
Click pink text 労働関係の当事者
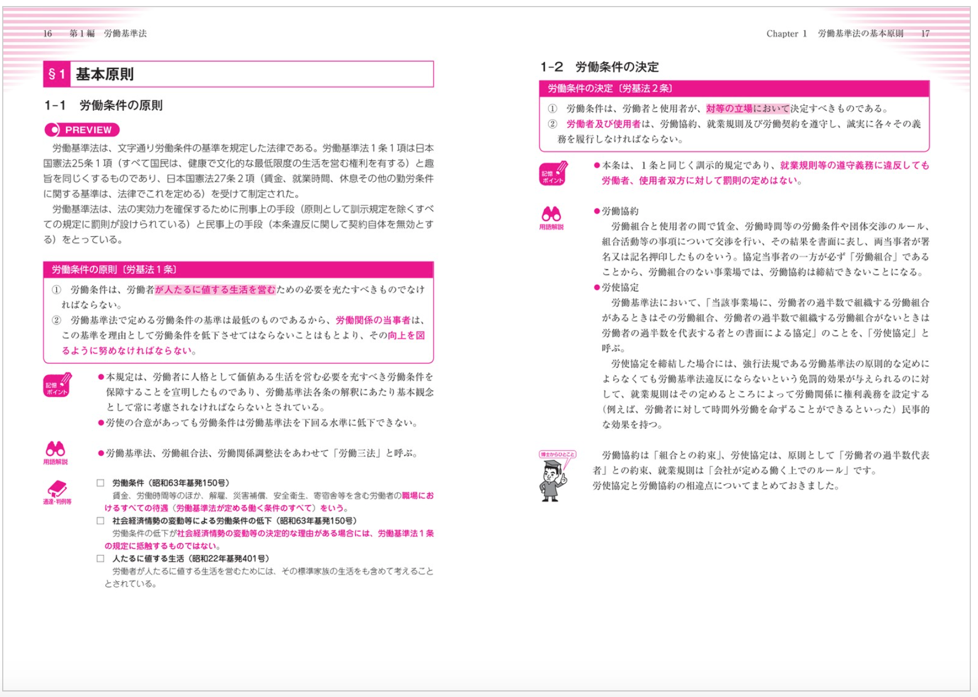[373, 320]
